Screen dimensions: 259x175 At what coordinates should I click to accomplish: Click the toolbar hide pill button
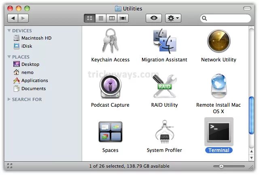[x=247, y=8]
